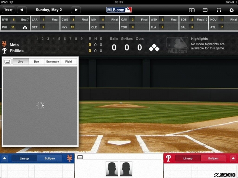Select the MIN vs CLE final score tile
238x178 pixels.
point(104,23)
